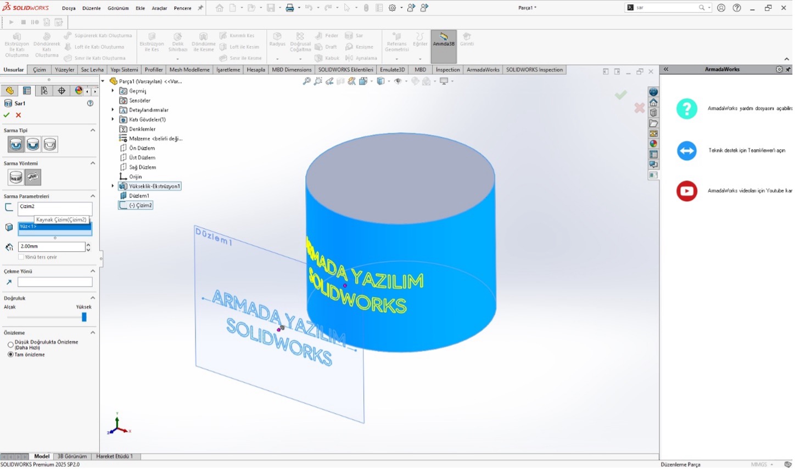
Task: Switch to the Sac Levha ribbon tab
Action: [92, 70]
